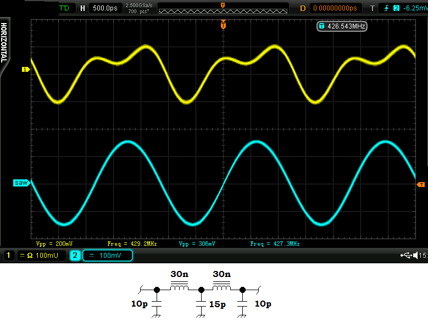This screenshot has width=428, height=328.
Task: Click the 700 pts memory depth readout
Action: click(x=139, y=12)
